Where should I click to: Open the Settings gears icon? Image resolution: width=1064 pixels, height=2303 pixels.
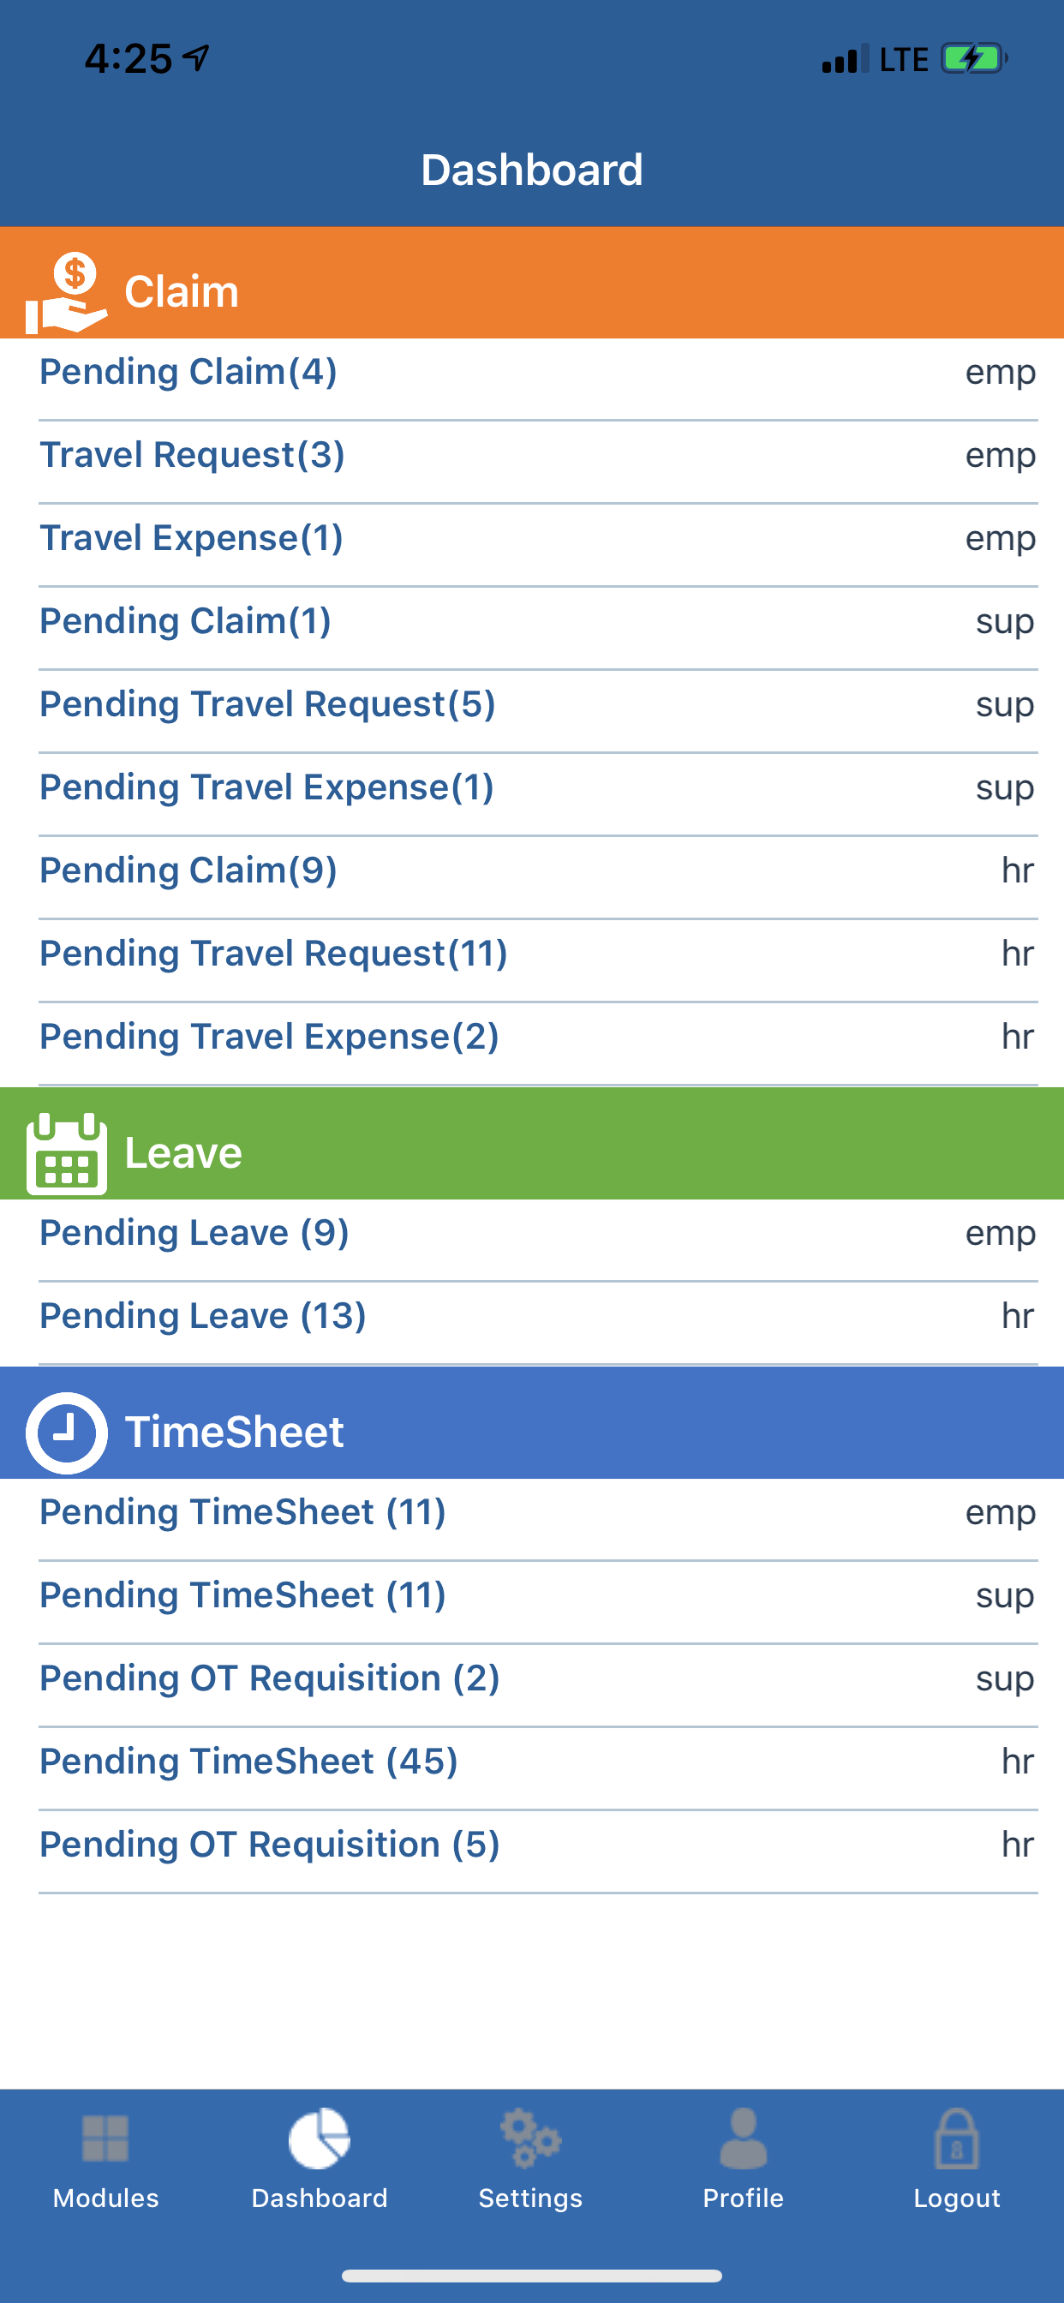point(530,2138)
